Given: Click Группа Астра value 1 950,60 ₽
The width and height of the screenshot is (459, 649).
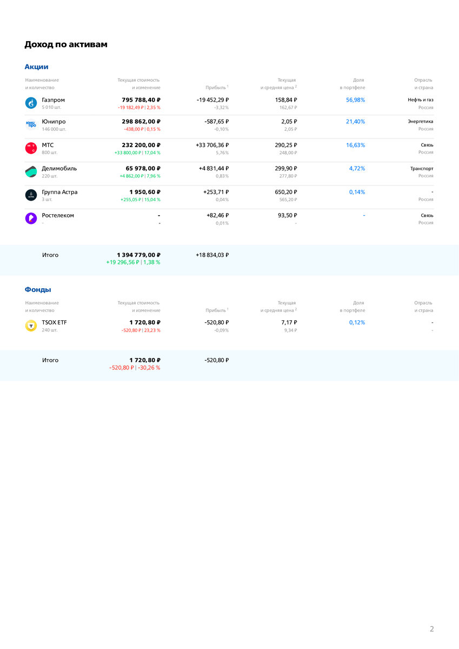Looking at the screenshot, I should pos(145,192).
